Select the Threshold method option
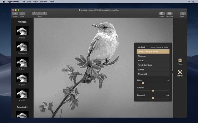 pos(153,74)
